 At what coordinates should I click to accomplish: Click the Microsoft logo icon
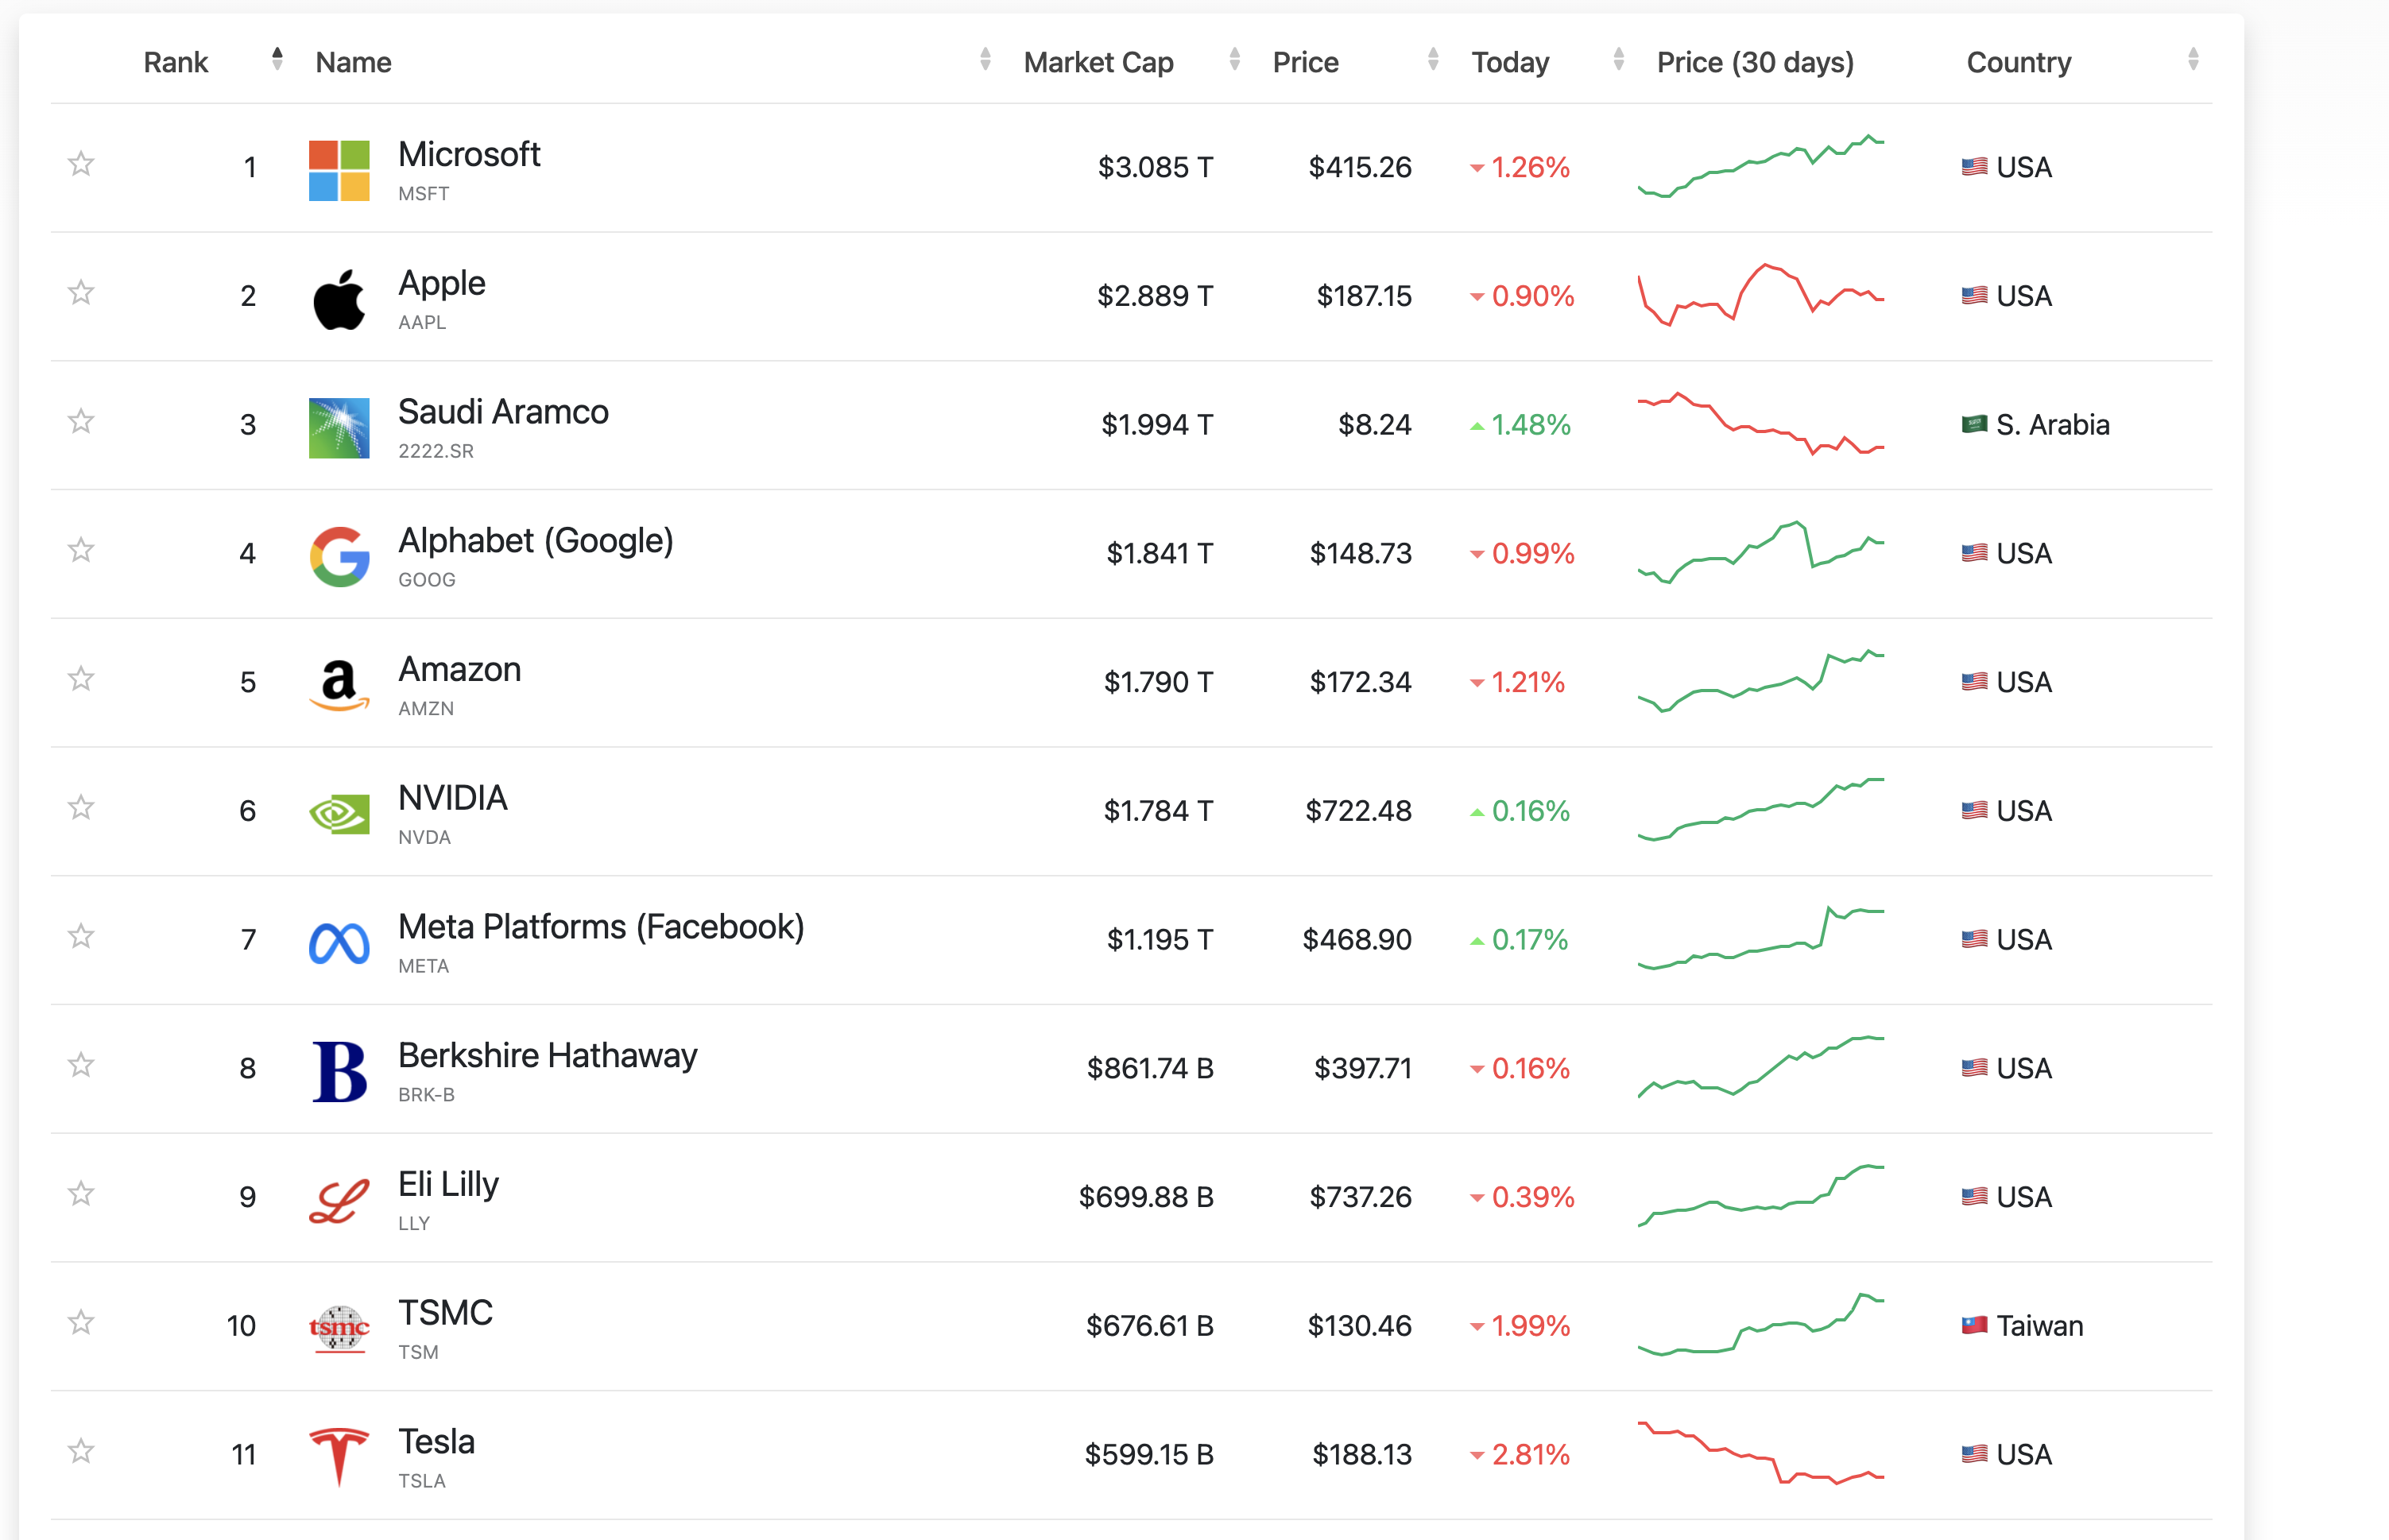339,170
